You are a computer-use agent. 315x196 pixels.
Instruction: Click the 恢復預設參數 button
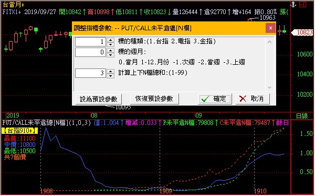point(154,99)
